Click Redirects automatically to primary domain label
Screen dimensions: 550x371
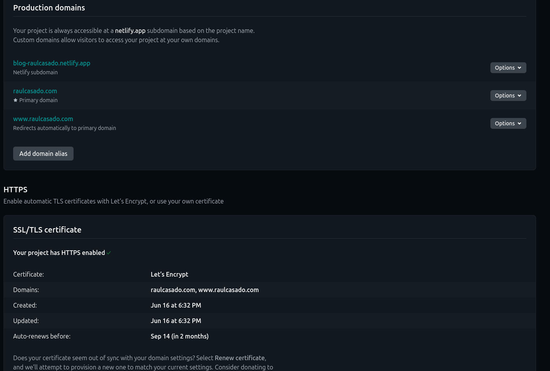point(65,128)
